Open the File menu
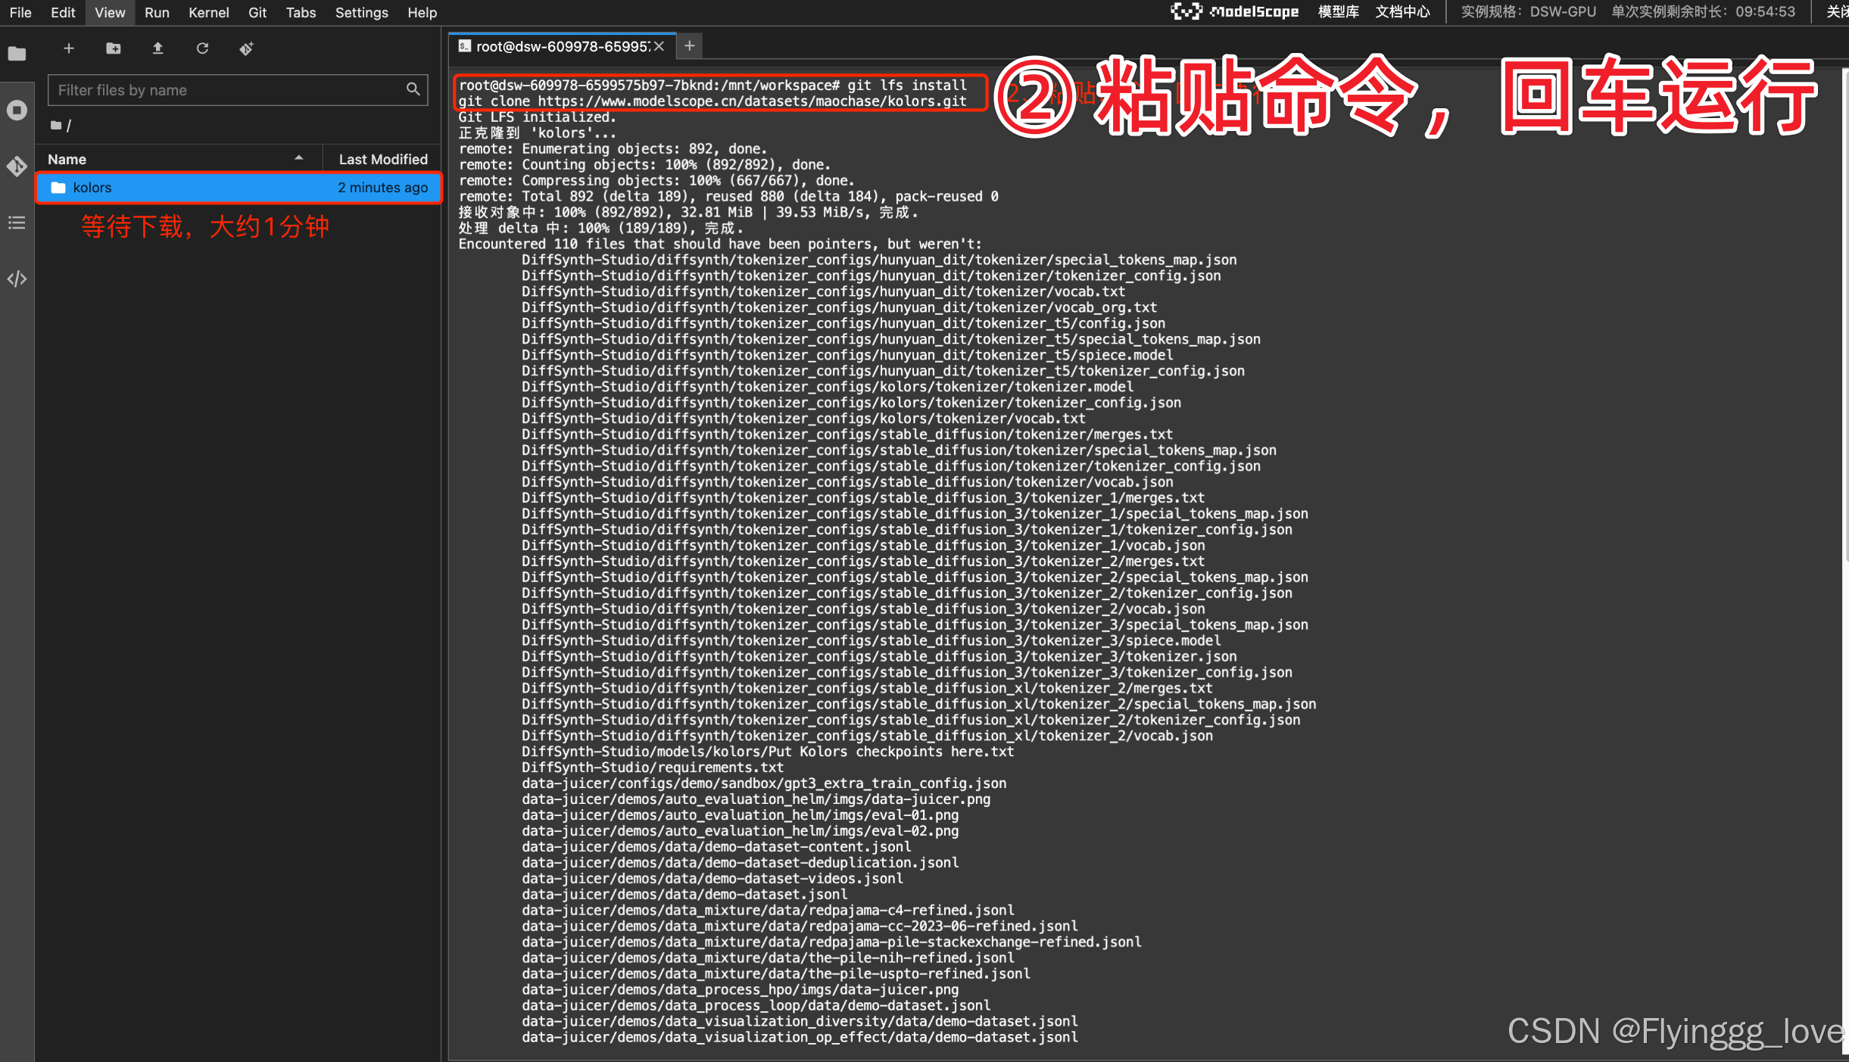 tap(20, 12)
